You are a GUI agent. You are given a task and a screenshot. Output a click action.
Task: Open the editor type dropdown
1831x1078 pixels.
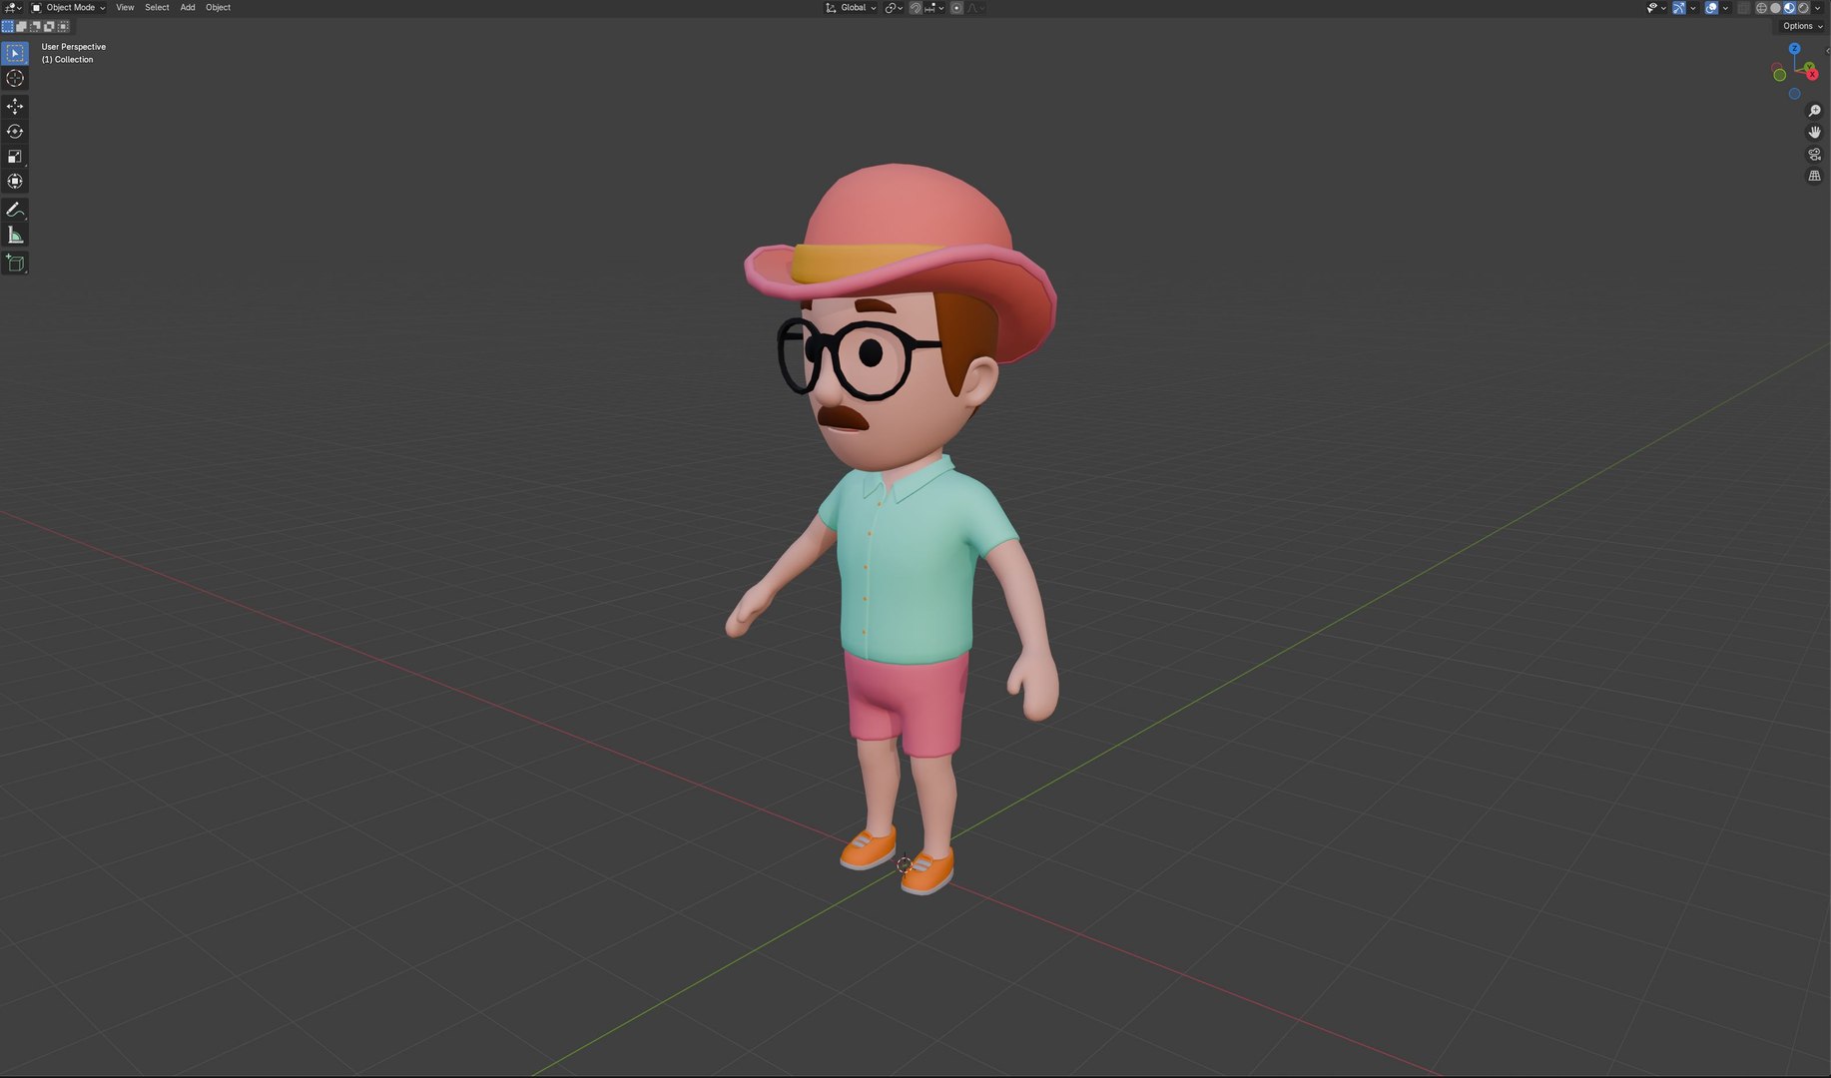[12, 8]
